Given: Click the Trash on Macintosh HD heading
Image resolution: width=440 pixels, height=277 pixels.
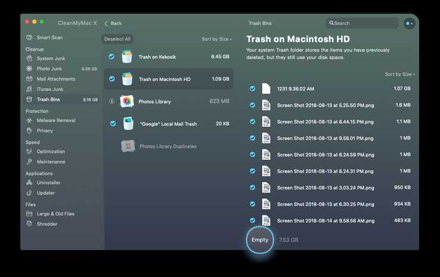Looking at the screenshot, I should (x=298, y=39).
